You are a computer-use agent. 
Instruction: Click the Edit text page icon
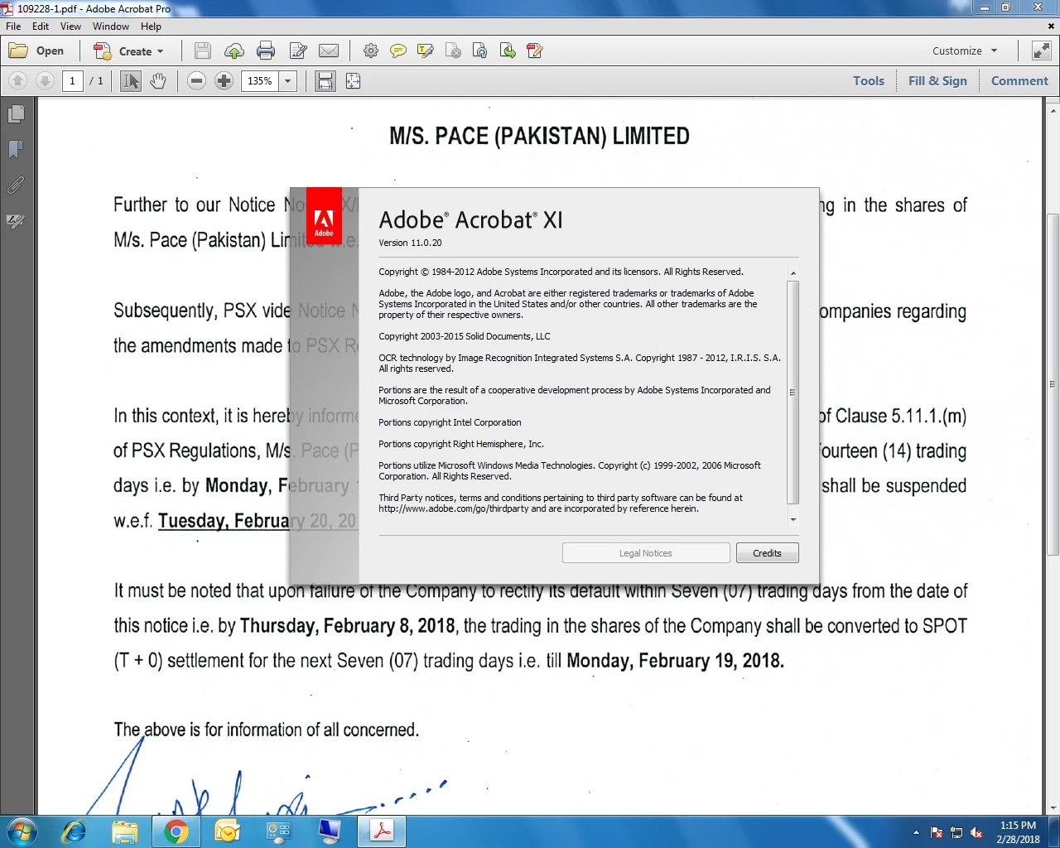click(298, 51)
